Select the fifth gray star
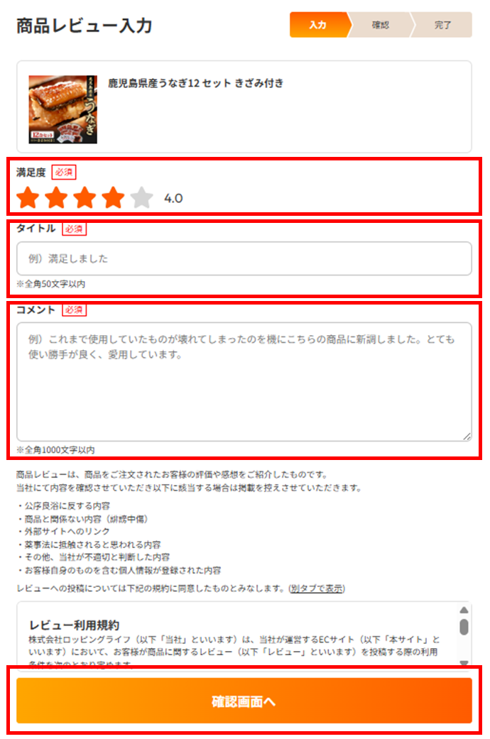The image size is (490, 739). (x=141, y=197)
